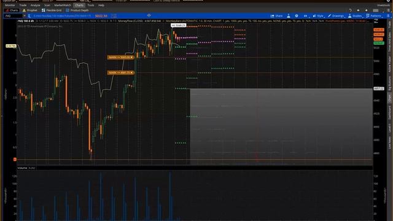Click the detach/refresh arrow icon above toolbar
Image resolution: width=393 pixels, height=221 pixels.
click(x=351, y=10)
